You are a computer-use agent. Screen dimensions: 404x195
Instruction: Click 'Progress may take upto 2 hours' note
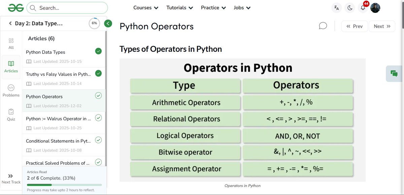(x=61, y=190)
